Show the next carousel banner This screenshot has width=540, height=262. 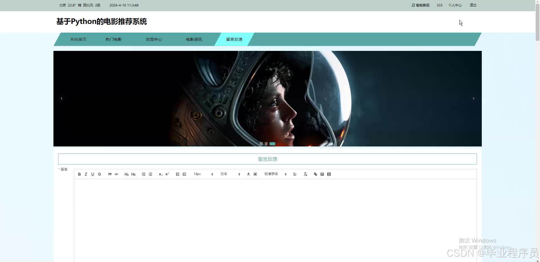pos(474,98)
